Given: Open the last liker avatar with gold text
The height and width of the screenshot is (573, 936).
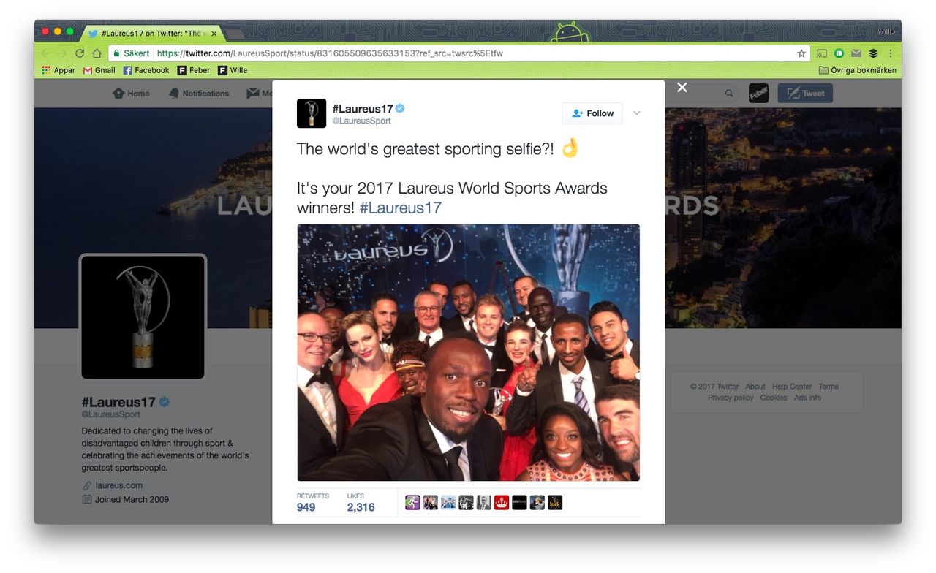Looking at the screenshot, I should pos(555,503).
